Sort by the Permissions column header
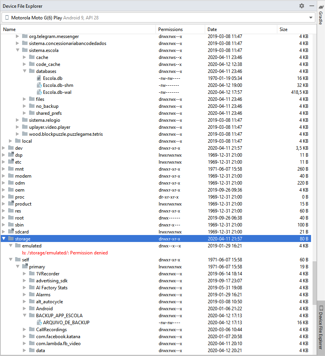This screenshot has width=325, height=356. tap(170, 29)
